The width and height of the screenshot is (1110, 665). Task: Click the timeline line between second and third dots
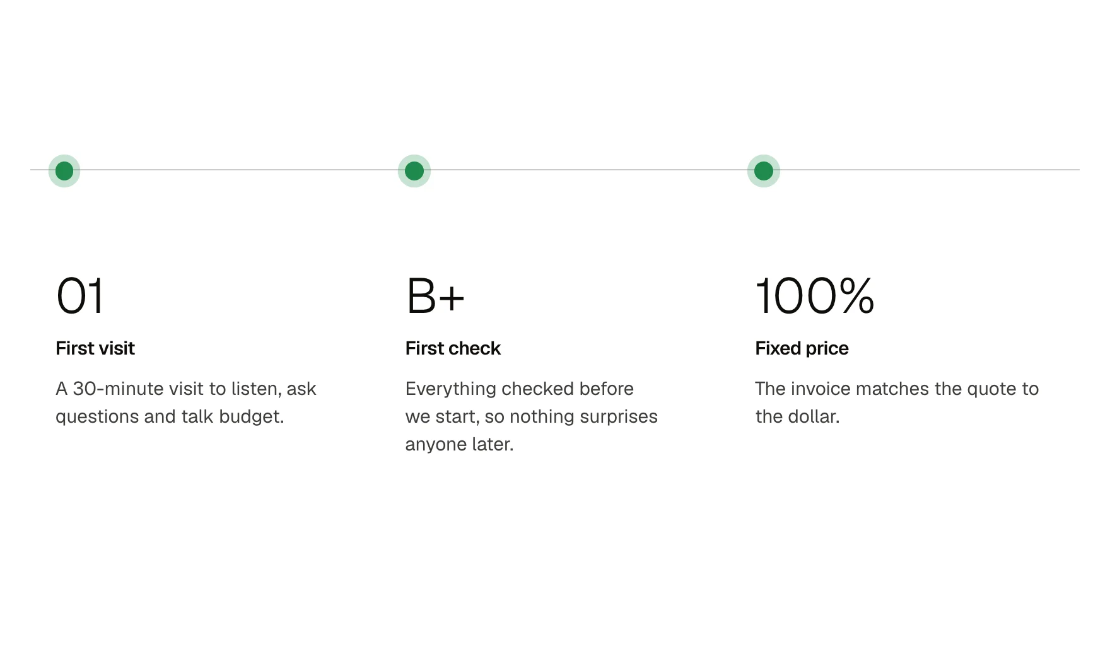[589, 170]
